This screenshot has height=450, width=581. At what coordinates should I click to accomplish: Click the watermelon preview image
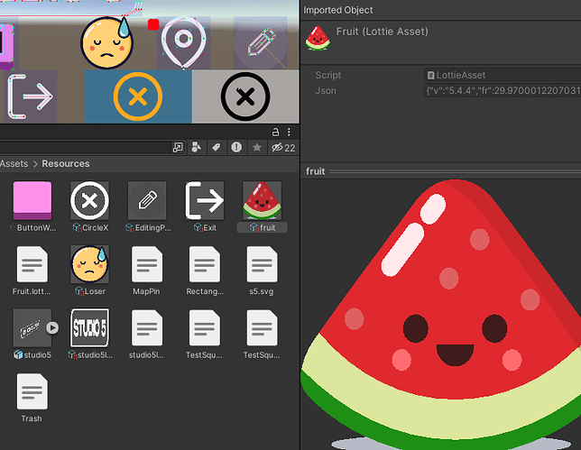(440, 314)
